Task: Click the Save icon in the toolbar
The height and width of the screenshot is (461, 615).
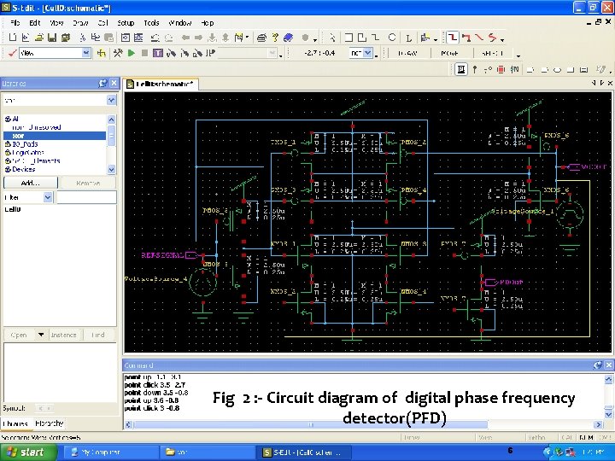Action: pos(52,38)
